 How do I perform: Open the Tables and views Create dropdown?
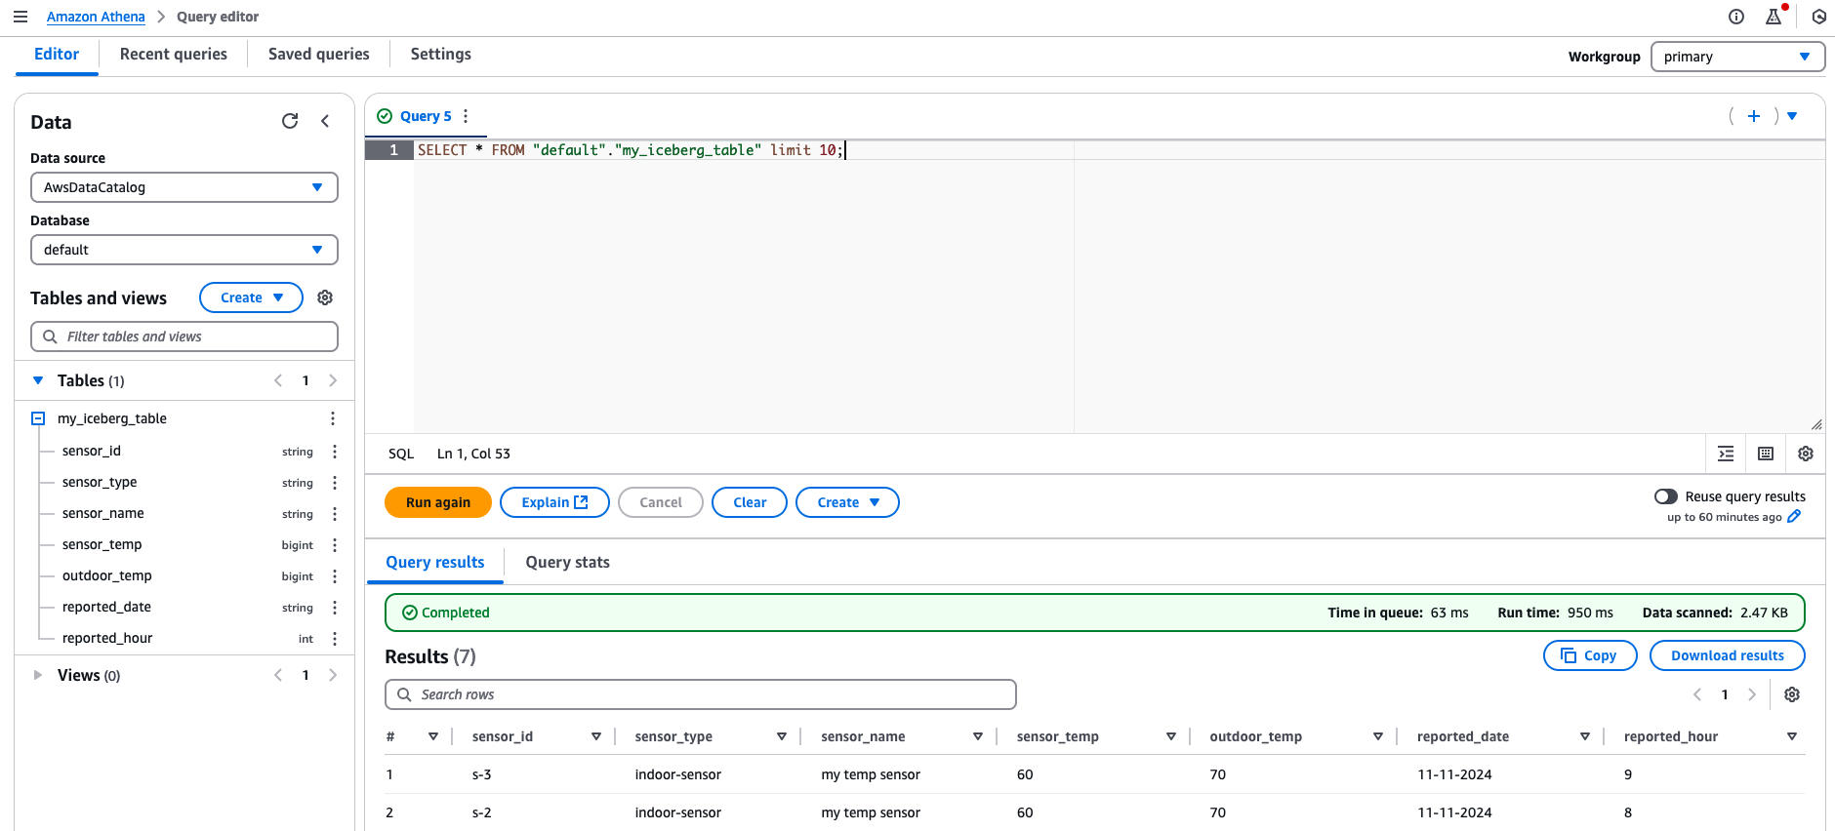click(x=251, y=297)
